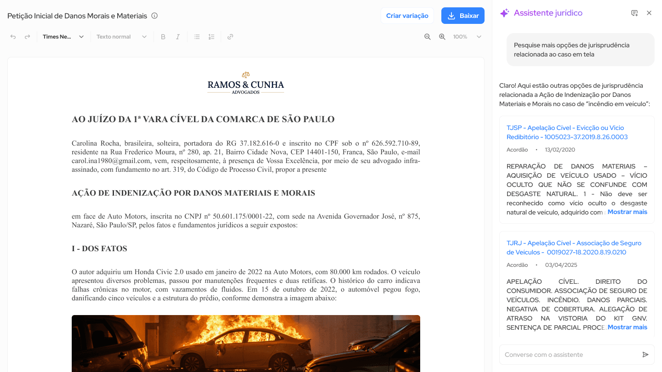Start a new chat in Assistente jurídico
Viewport: 662px width, 372px height.
pos(634,13)
